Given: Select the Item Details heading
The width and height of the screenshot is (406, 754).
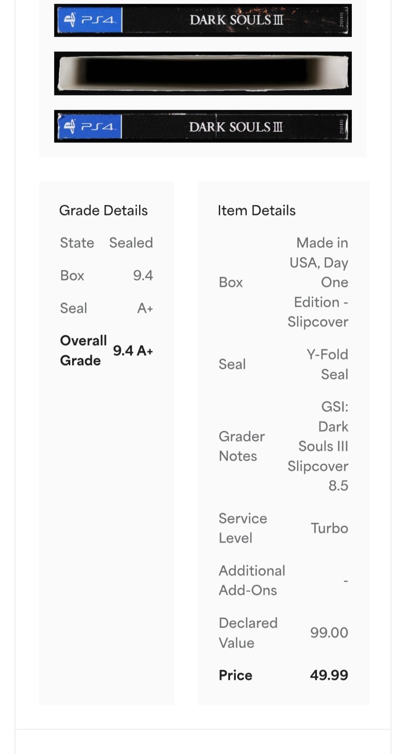Looking at the screenshot, I should (x=257, y=210).
